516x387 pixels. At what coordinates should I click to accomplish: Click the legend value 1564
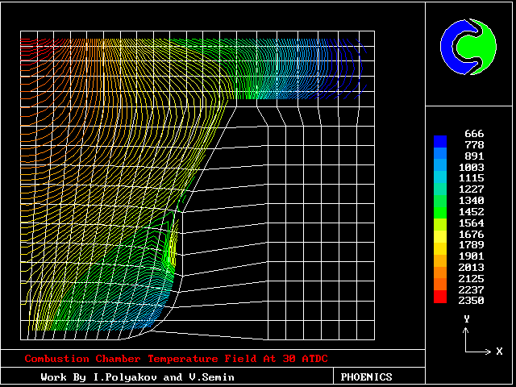470,223
